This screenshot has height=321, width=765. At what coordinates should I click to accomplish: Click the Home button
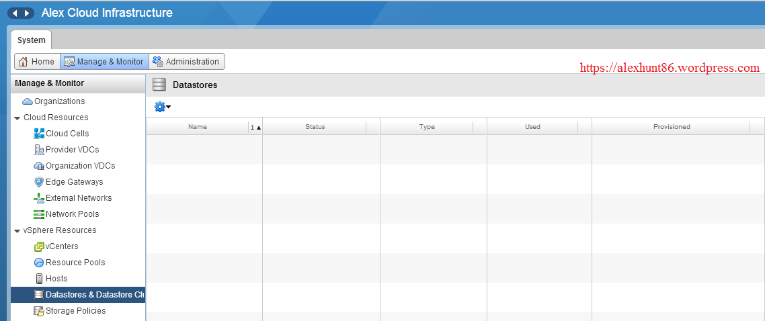pyautogui.click(x=37, y=62)
